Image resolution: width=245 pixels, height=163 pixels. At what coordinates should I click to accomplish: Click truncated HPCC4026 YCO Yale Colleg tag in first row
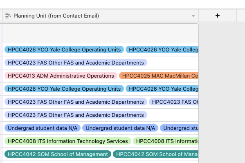[x=162, y=50]
